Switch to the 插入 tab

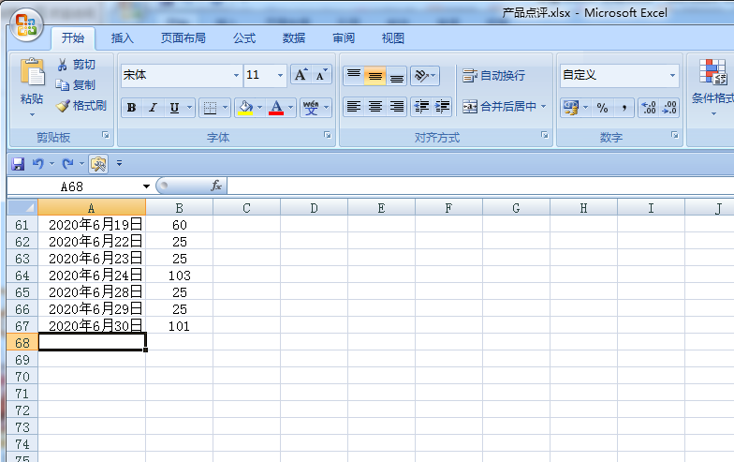[x=123, y=38]
